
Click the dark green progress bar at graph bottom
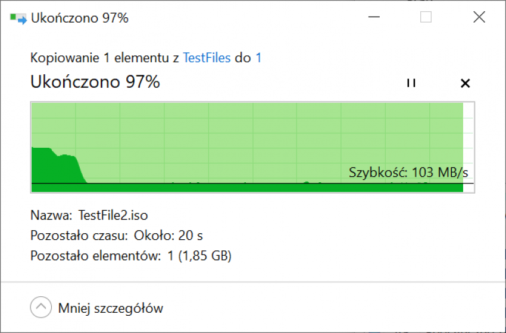247,188
